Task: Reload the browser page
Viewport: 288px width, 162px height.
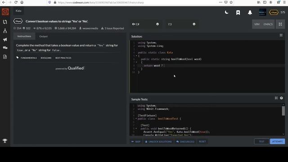Action: pyautogui.click(x=16, y=2)
